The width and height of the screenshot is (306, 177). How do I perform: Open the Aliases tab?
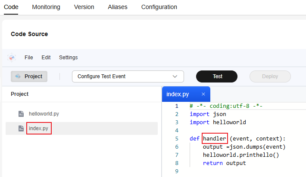[118, 7]
